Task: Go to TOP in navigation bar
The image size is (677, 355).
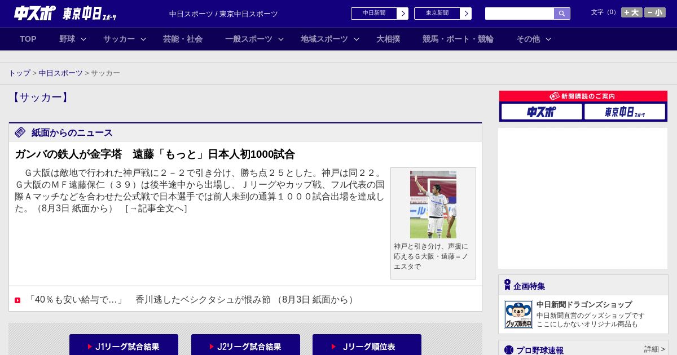Action: pos(28,39)
